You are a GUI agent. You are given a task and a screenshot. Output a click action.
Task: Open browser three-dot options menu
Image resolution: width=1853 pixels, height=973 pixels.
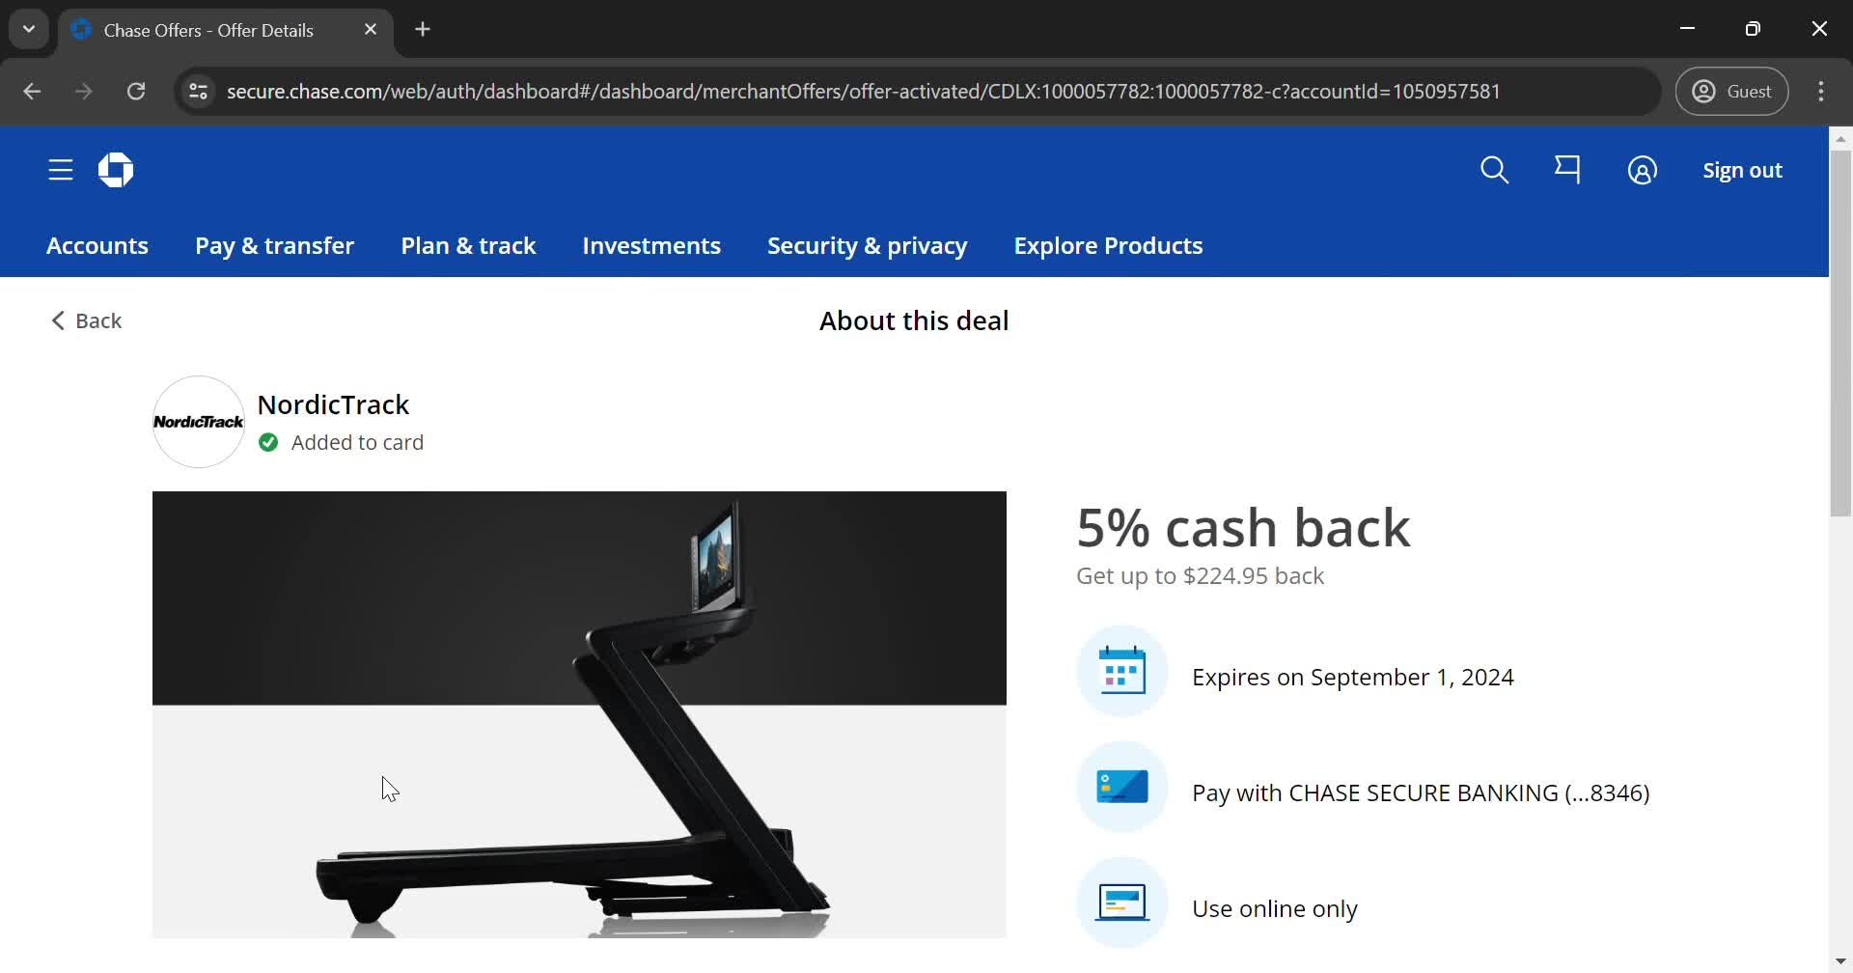pyautogui.click(x=1822, y=91)
